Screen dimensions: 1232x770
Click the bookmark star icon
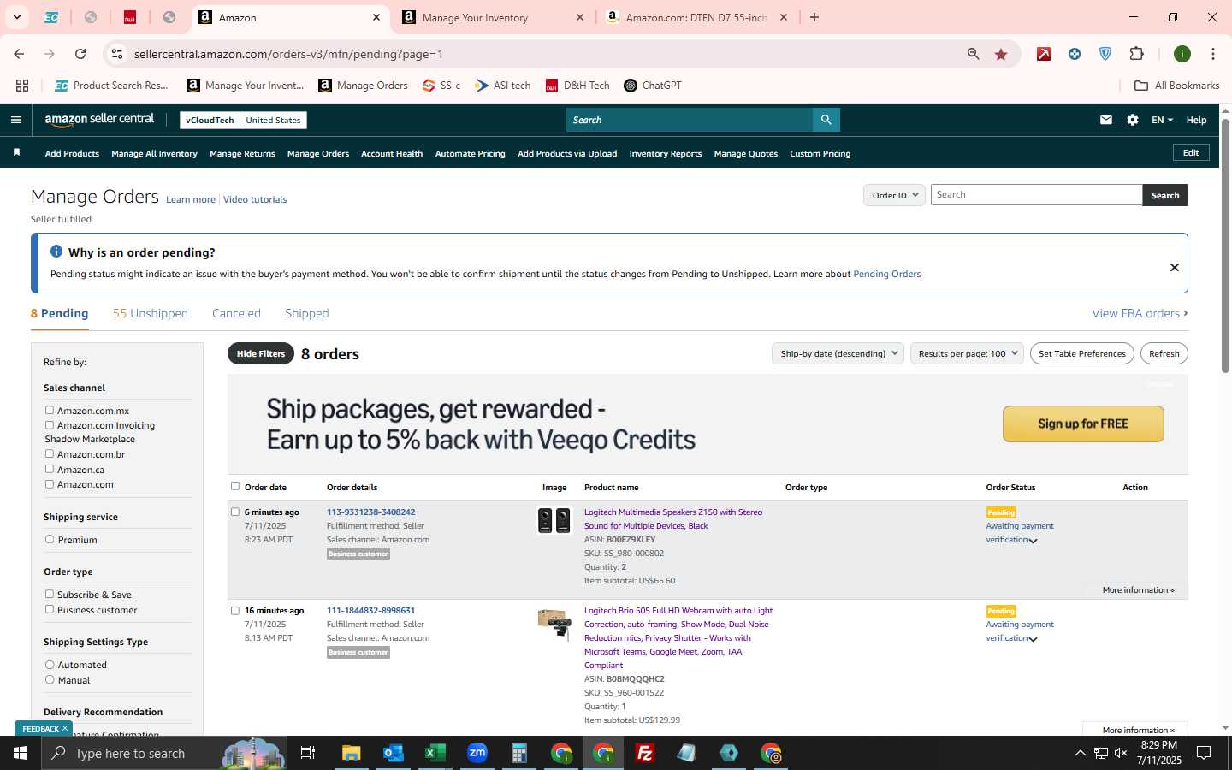tap(1001, 54)
